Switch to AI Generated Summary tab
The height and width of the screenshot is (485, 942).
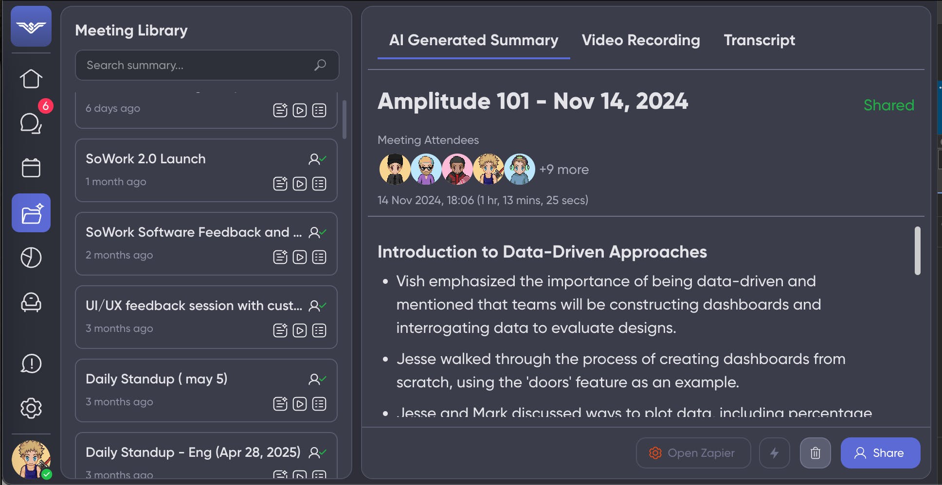click(473, 40)
